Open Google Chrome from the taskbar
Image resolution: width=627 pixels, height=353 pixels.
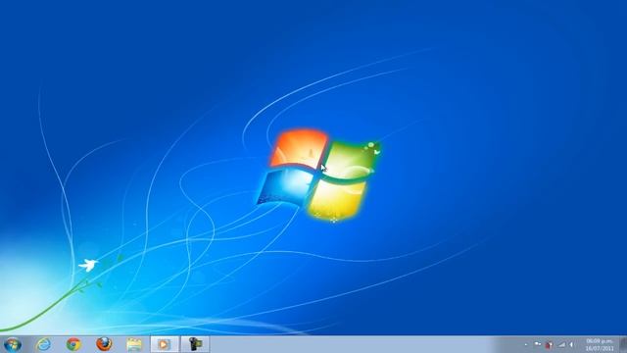pos(73,344)
